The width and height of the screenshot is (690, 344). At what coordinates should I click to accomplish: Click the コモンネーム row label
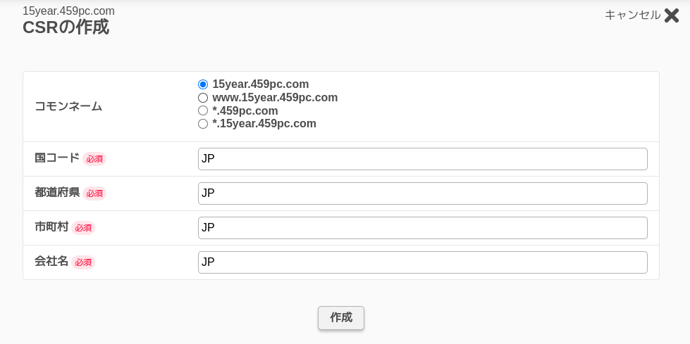(x=68, y=107)
